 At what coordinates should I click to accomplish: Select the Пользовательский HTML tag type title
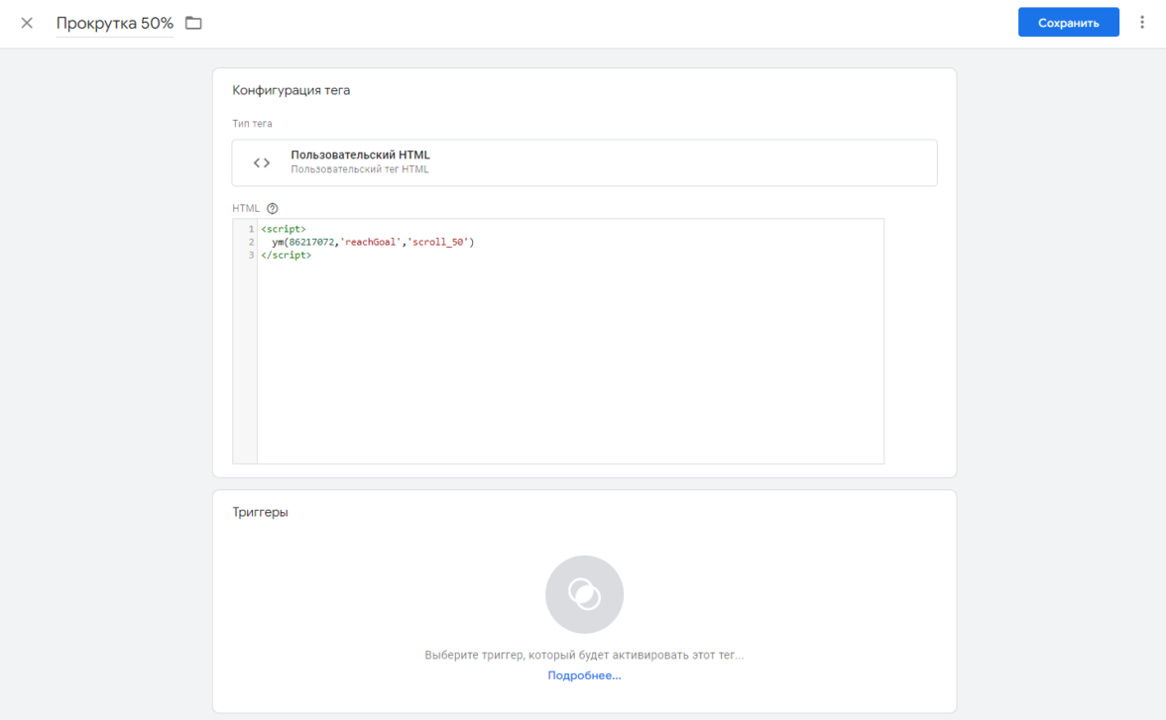360,155
